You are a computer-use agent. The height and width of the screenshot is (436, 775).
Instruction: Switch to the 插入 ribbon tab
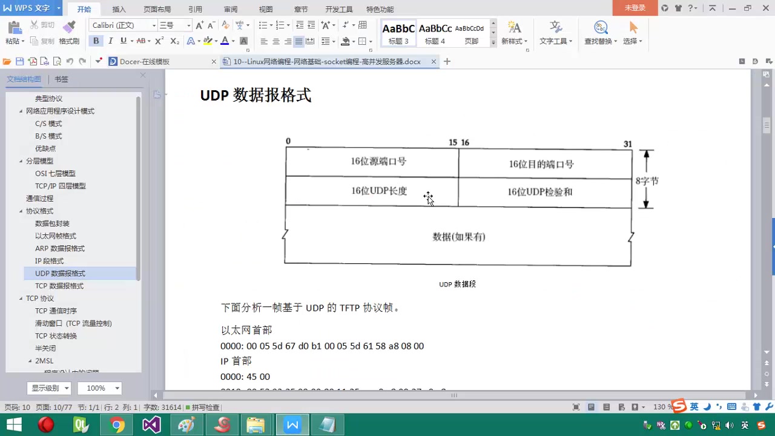coord(119,8)
